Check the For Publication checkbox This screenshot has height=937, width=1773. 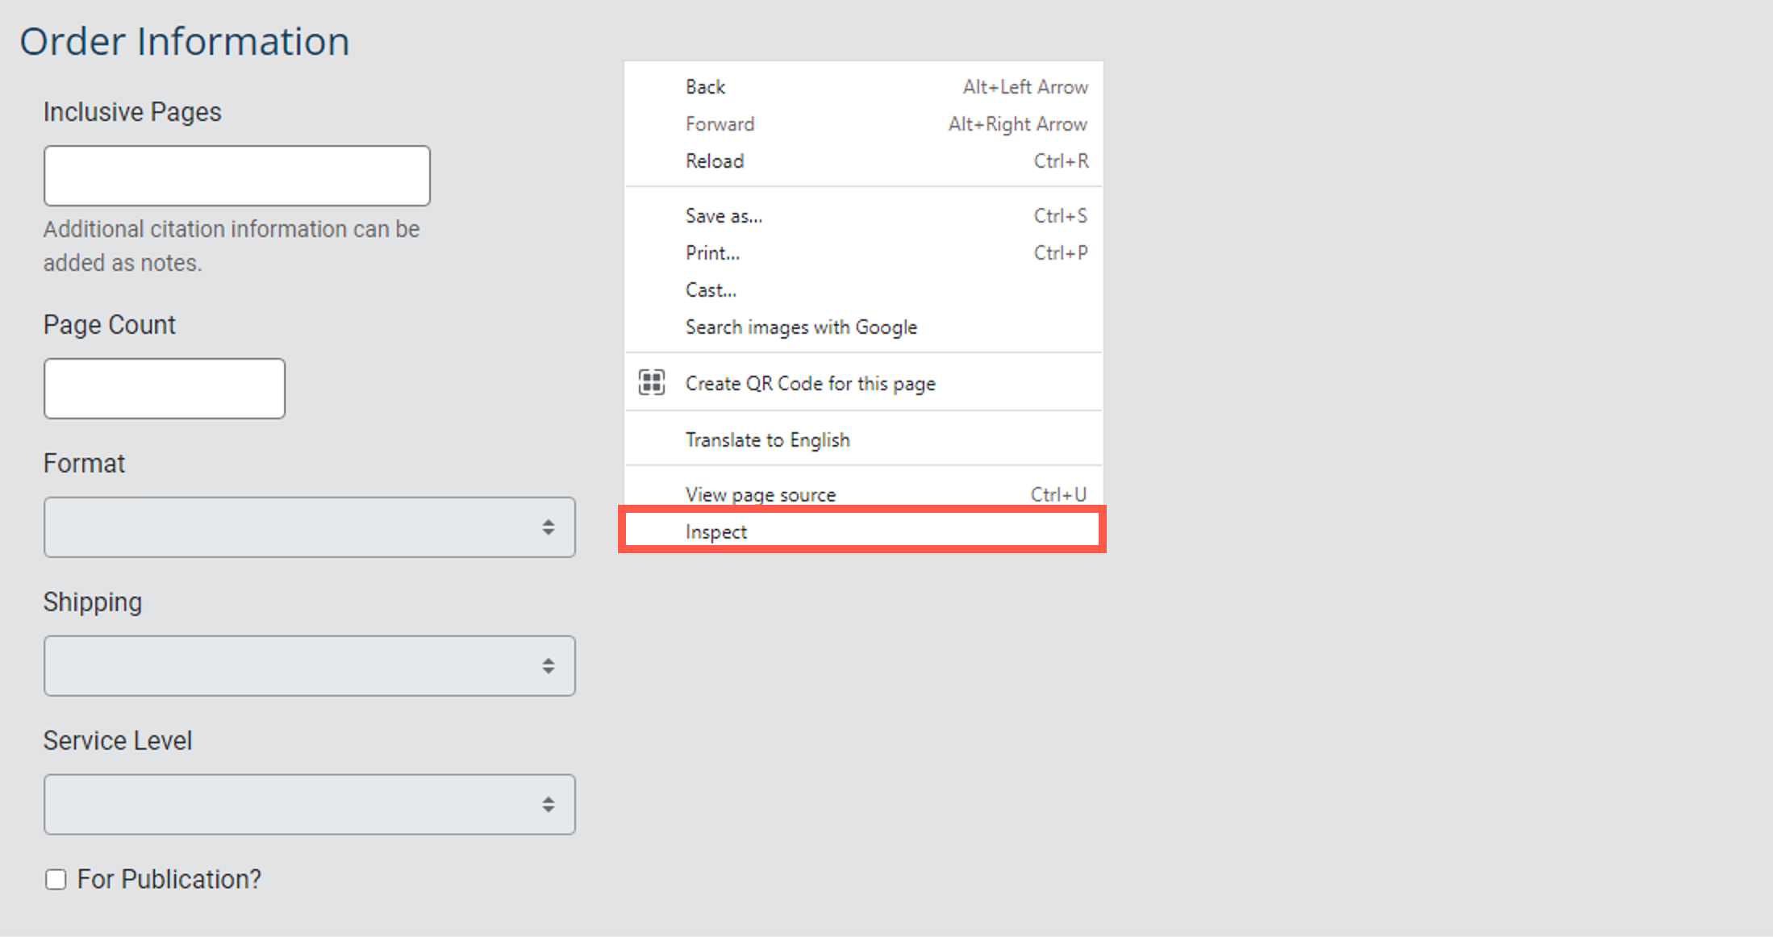coord(56,879)
